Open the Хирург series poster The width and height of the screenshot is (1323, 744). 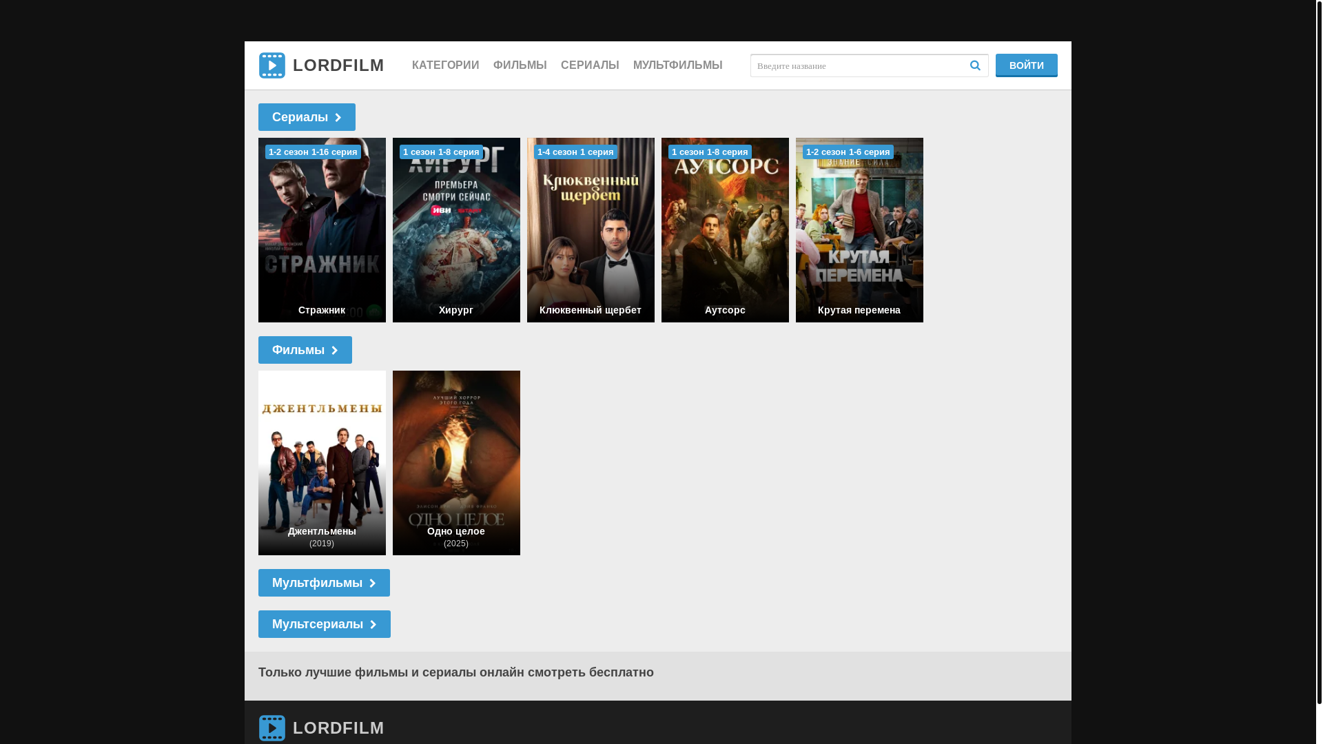coord(456,230)
